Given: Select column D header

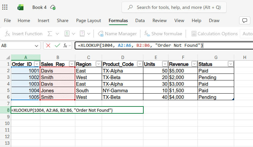Looking at the screenshot, I should tap(123, 57).
